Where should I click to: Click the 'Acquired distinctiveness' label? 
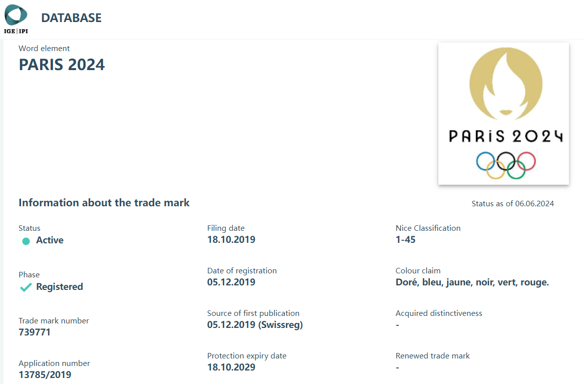(x=438, y=313)
